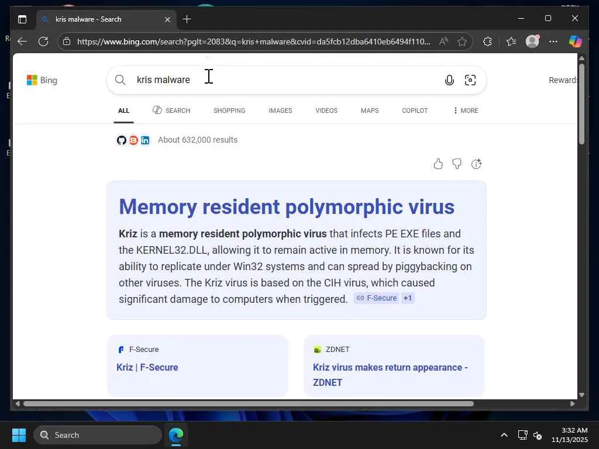
Task: Add this page to favorites
Action: 462,42
